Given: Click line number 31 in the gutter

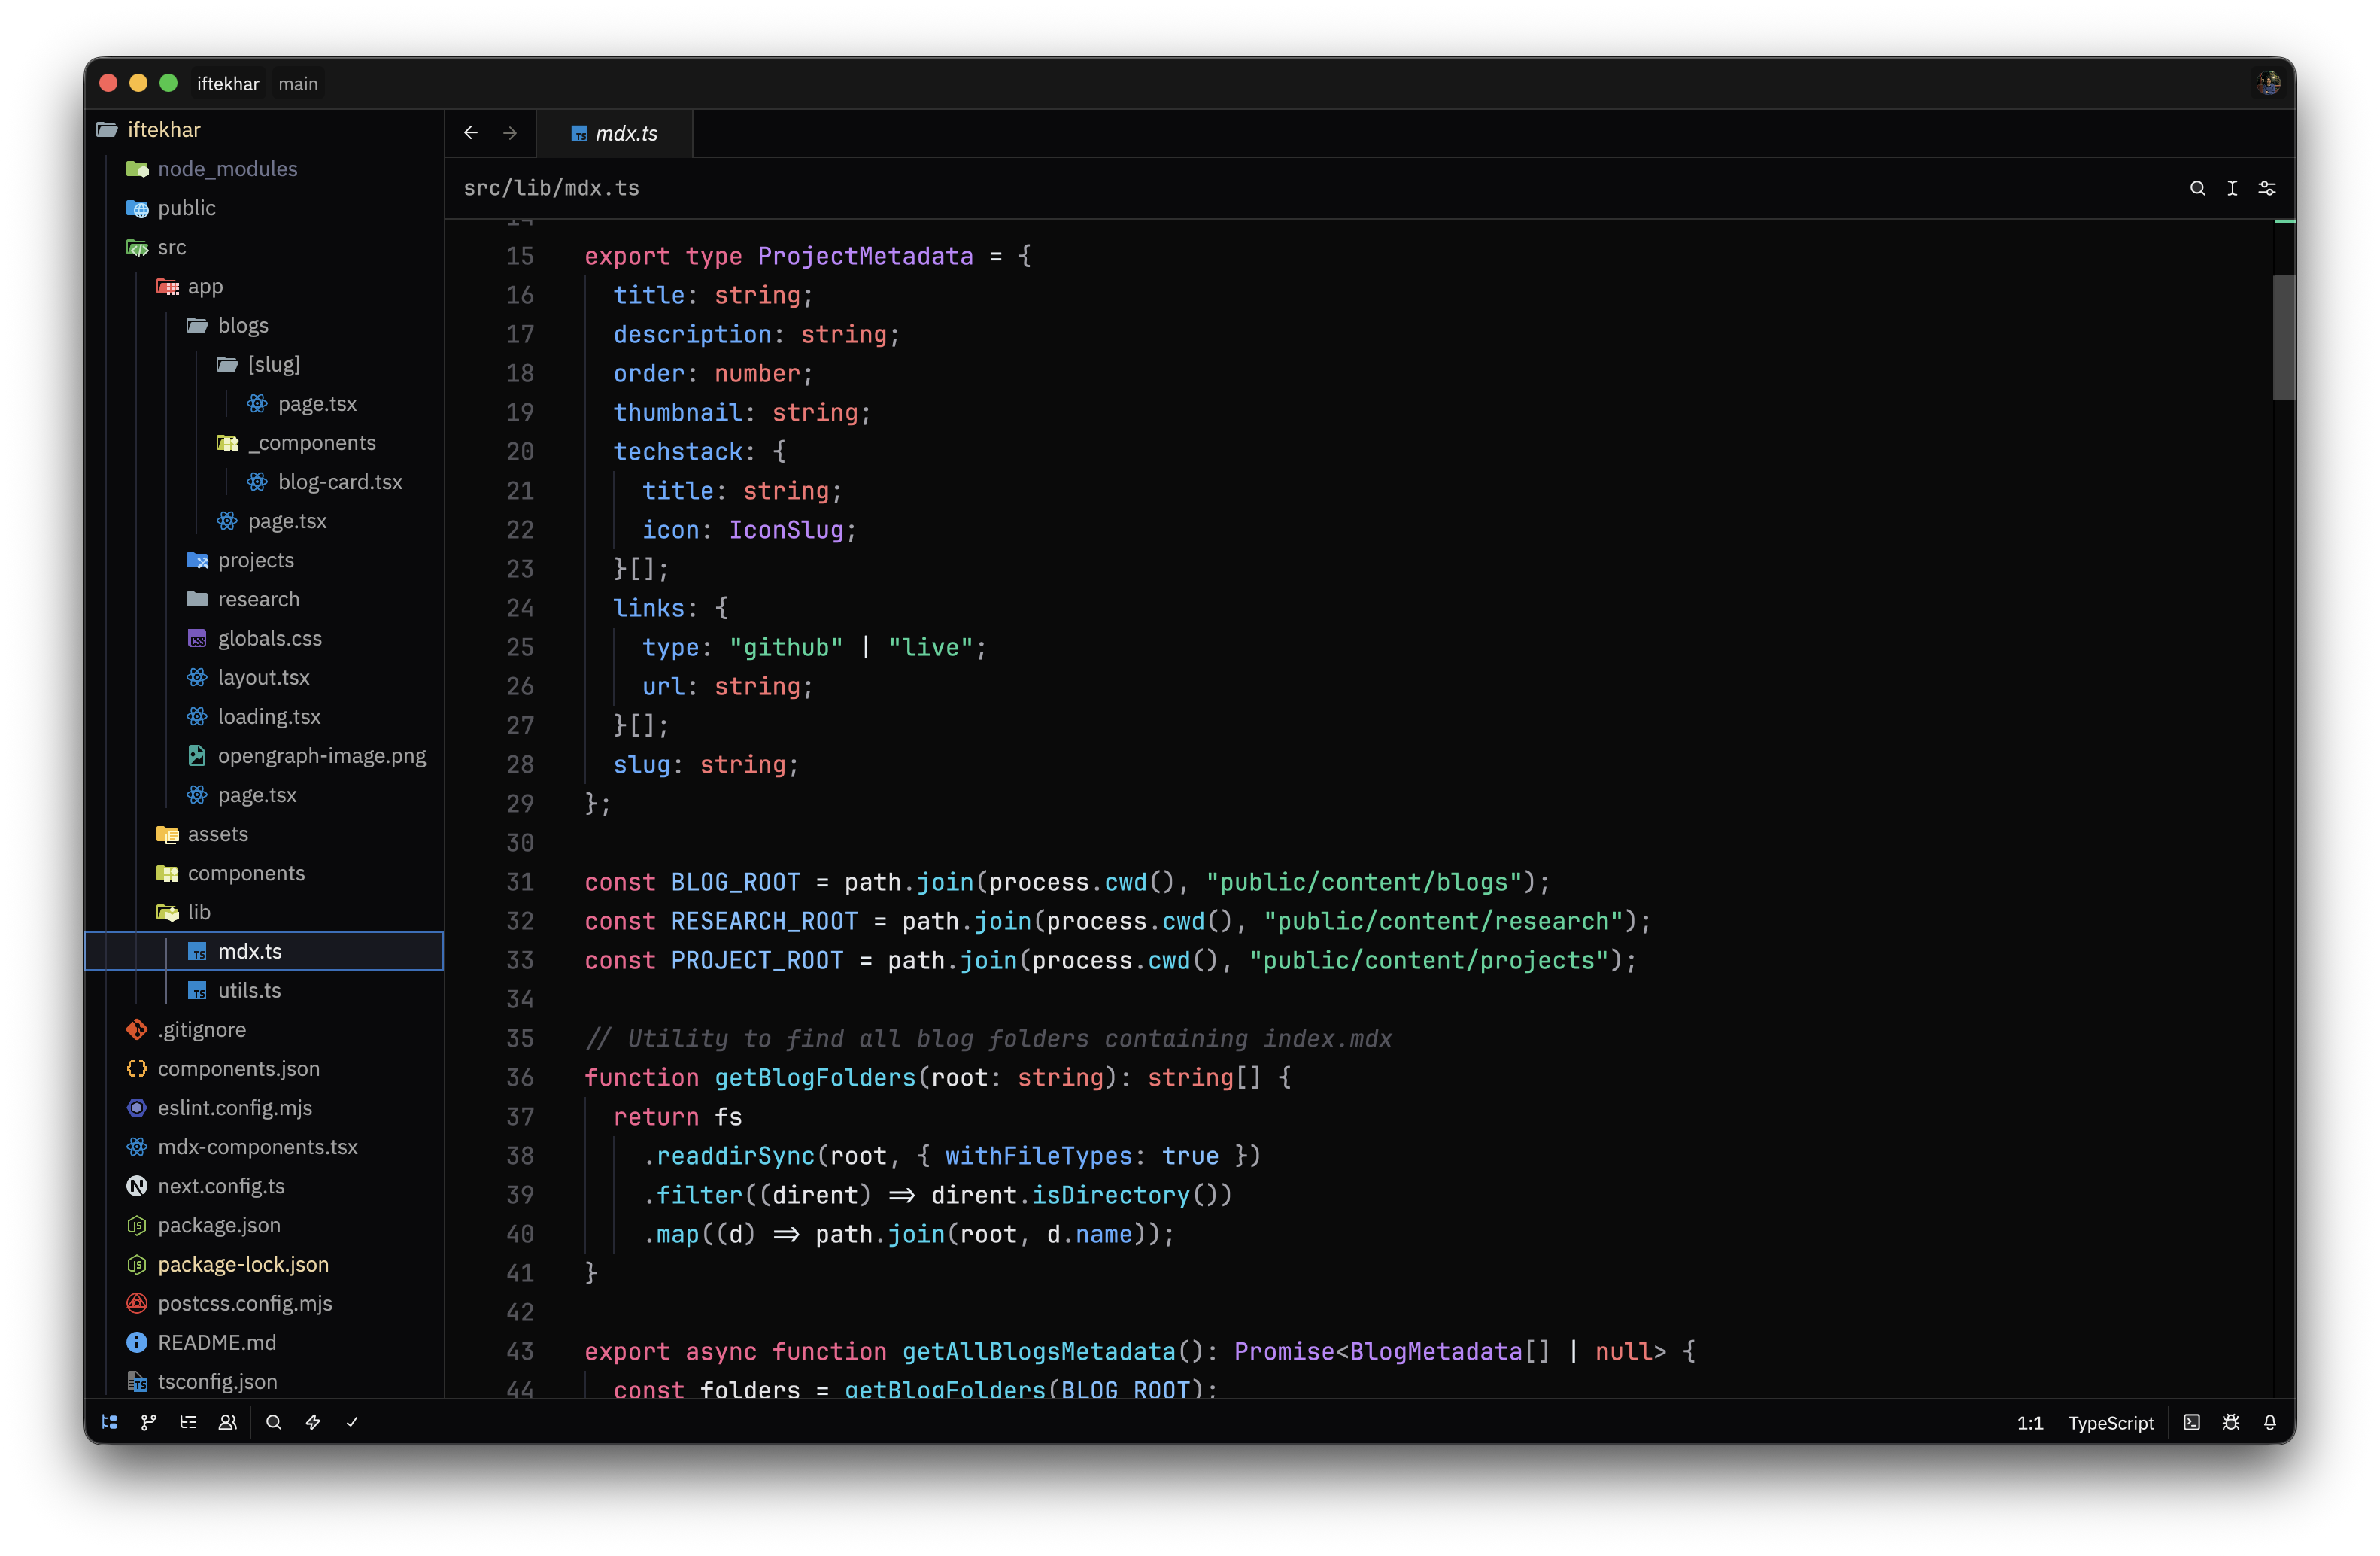Looking at the screenshot, I should point(520,882).
